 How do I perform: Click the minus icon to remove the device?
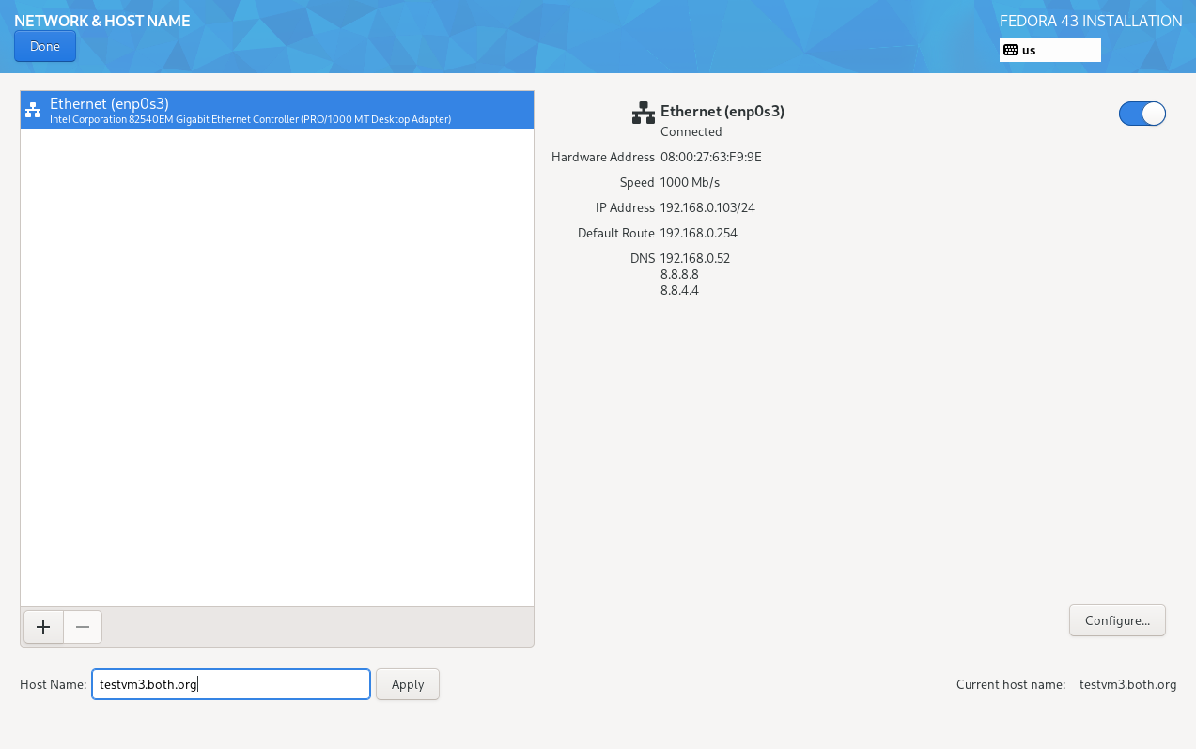pyautogui.click(x=83, y=627)
